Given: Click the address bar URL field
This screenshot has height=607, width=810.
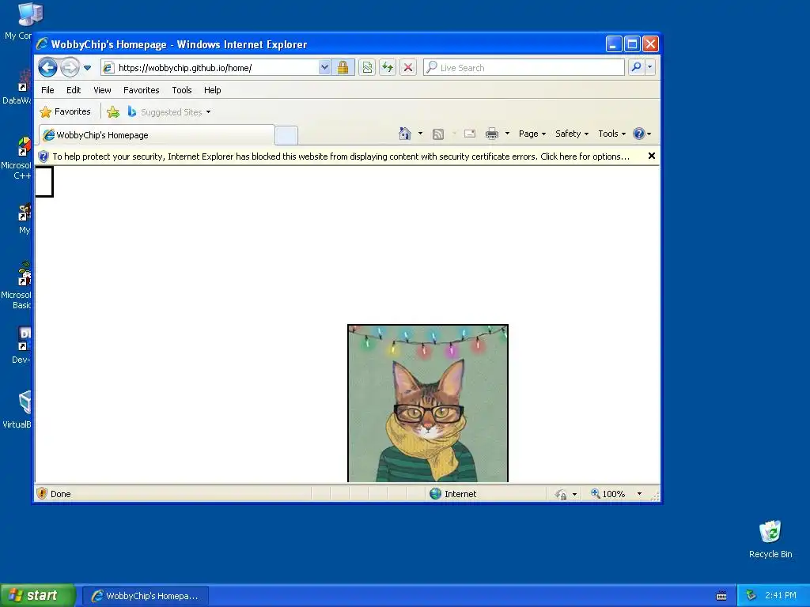Looking at the screenshot, I should (x=210, y=68).
